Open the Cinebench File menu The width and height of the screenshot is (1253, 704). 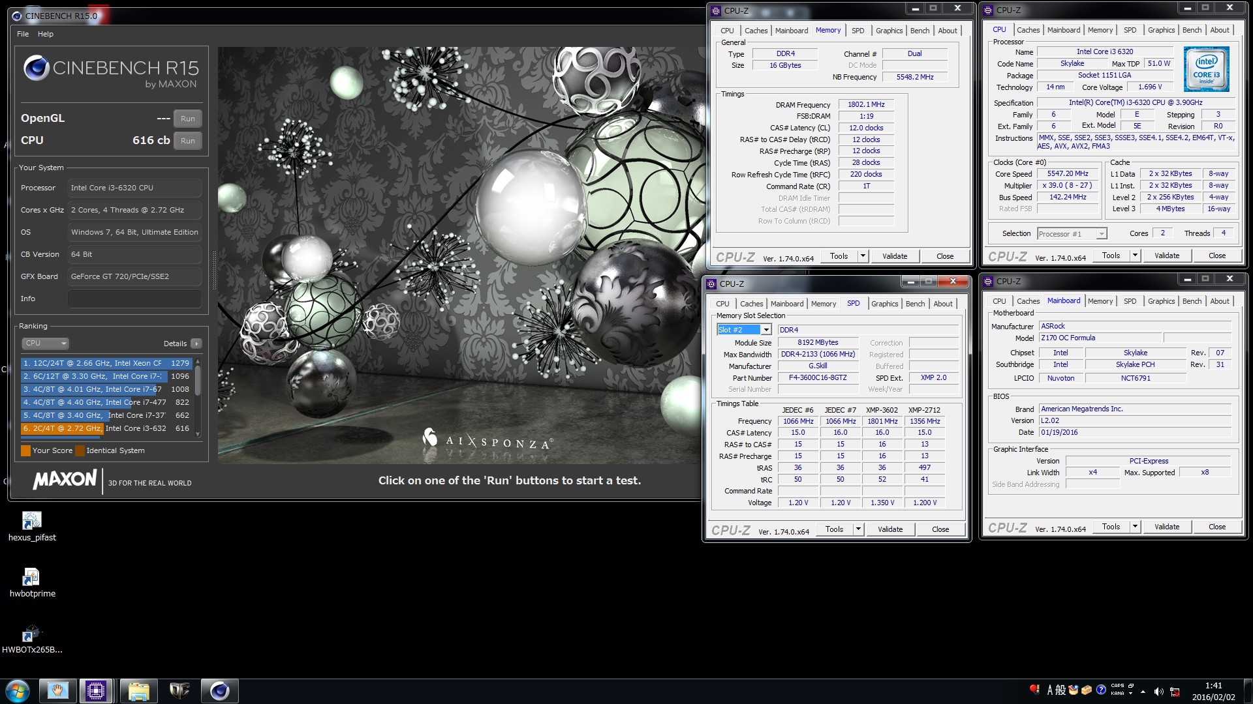23,34
